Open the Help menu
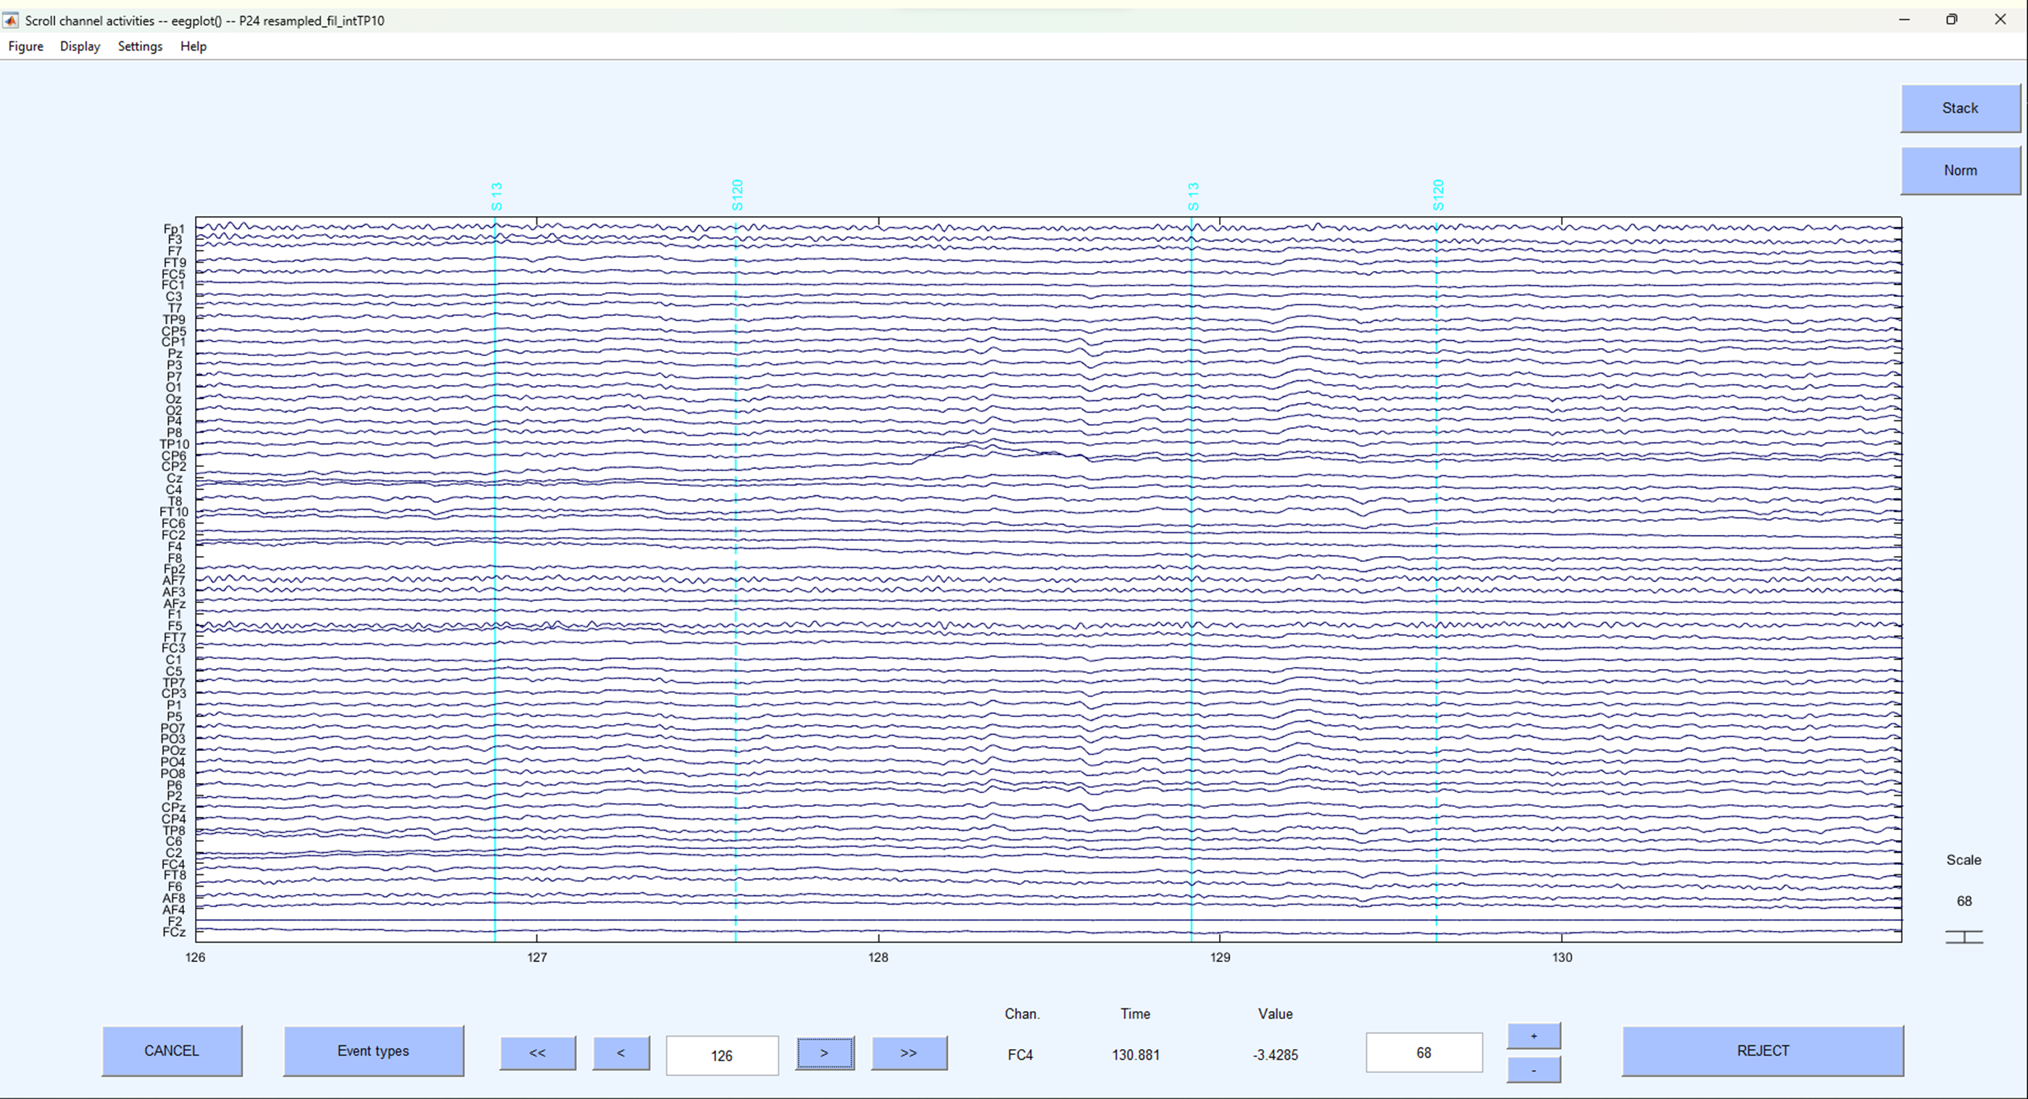The image size is (2028, 1099). coord(192,46)
